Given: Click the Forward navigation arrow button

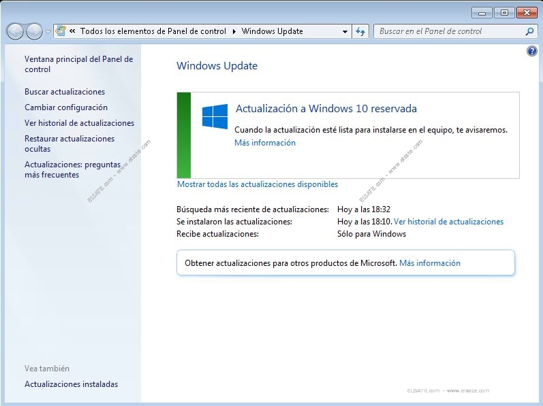Looking at the screenshot, I should tap(34, 31).
